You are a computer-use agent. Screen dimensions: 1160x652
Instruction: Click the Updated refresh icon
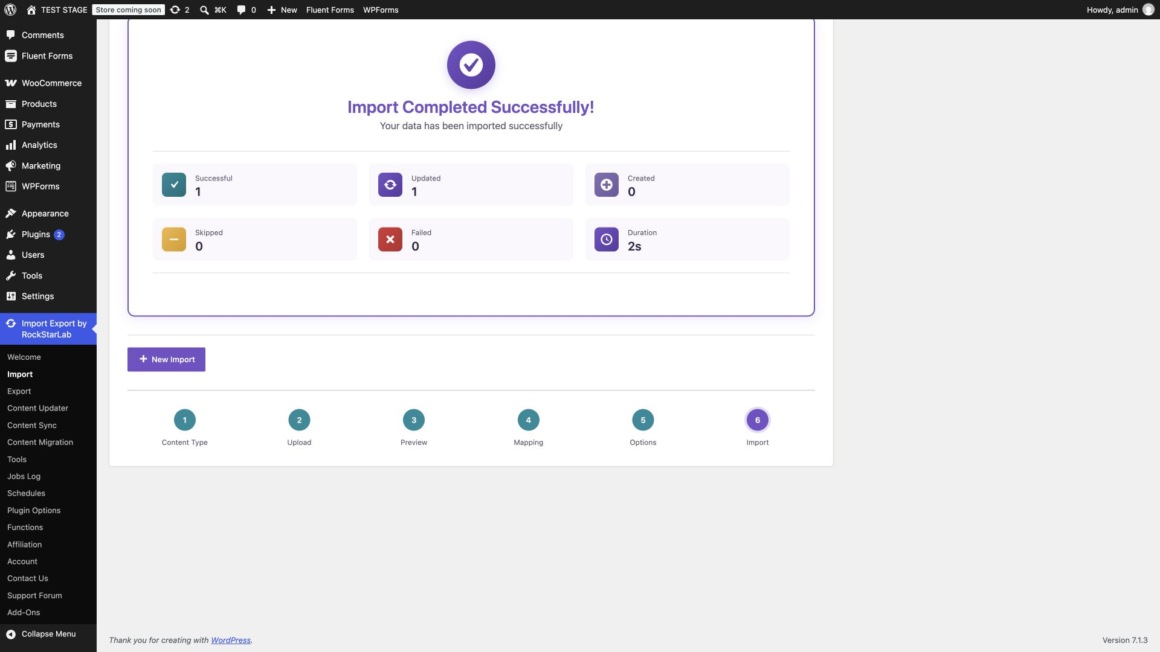click(x=390, y=185)
